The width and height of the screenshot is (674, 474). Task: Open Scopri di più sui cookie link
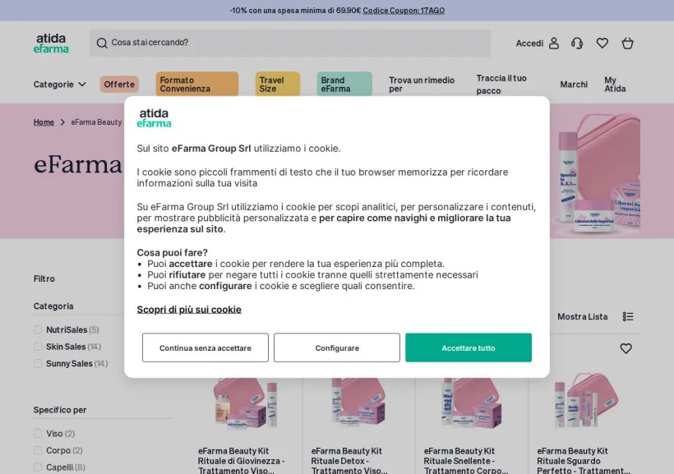coord(189,310)
